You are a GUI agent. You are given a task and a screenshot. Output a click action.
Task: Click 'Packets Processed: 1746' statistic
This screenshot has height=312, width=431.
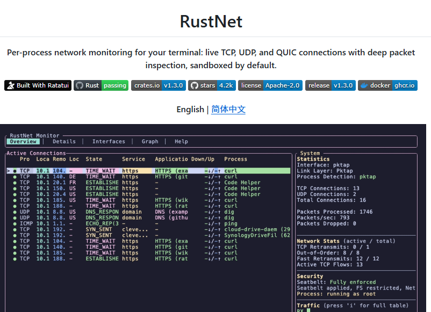(x=334, y=212)
